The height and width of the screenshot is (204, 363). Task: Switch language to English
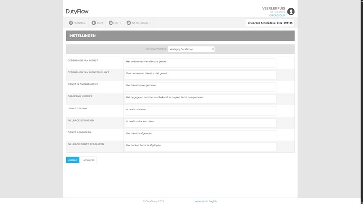click(x=213, y=201)
